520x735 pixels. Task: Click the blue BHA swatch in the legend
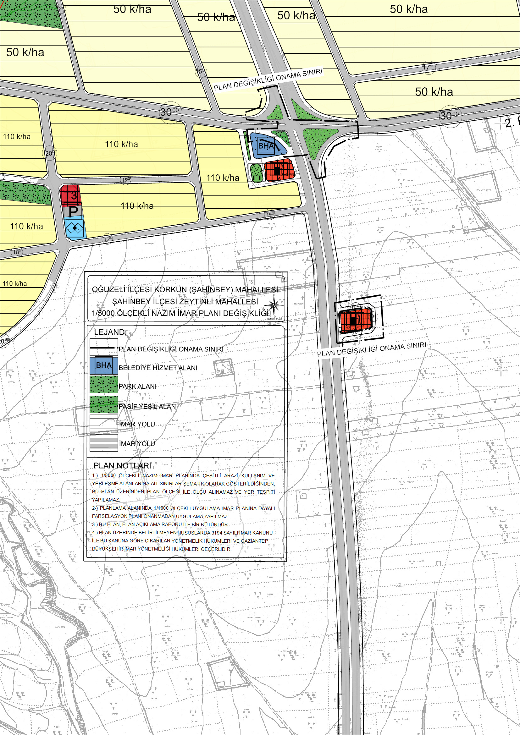(104, 365)
